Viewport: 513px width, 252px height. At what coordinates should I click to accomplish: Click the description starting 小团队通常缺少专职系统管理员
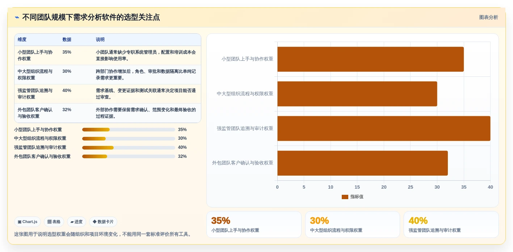click(x=146, y=55)
